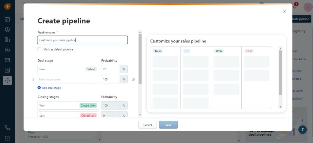
Task: Click the Closed Lost badge
Action: coord(89,115)
